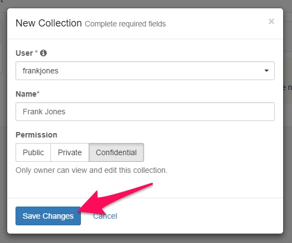This screenshot has width=292, height=243.
Task: Click the Permission section label
Action: tap(37, 135)
